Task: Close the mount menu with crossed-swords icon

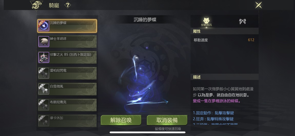Action: click(259, 5)
